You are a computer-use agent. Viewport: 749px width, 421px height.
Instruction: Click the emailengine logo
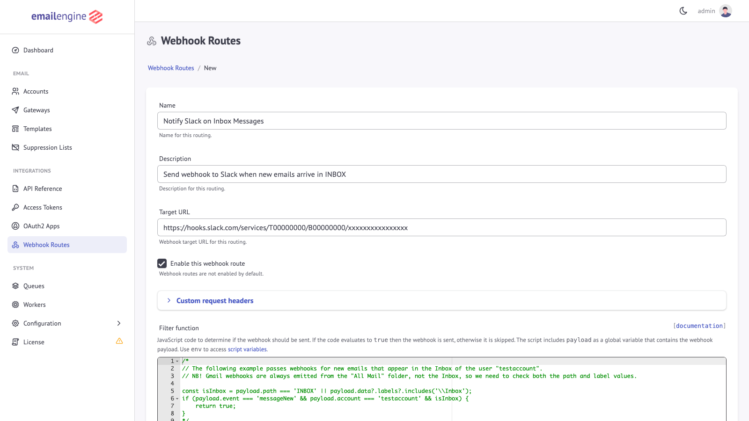[67, 17]
